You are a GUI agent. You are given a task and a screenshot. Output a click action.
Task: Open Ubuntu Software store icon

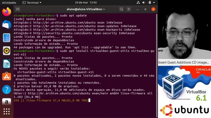7,76
